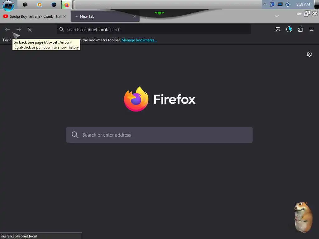319x239 pixels.
Task: Click the round blue tray icon beside the clock
Action: tap(288, 4)
